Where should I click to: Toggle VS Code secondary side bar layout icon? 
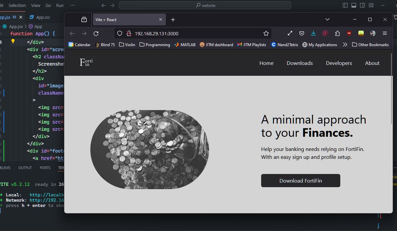(362, 5)
